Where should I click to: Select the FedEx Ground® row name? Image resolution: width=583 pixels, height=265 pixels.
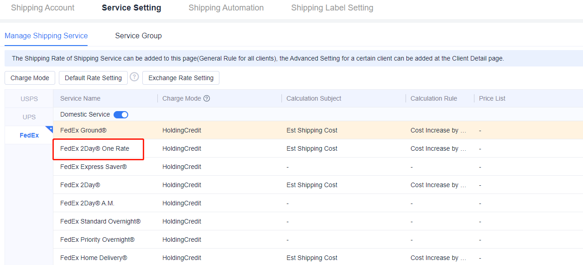[83, 130]
